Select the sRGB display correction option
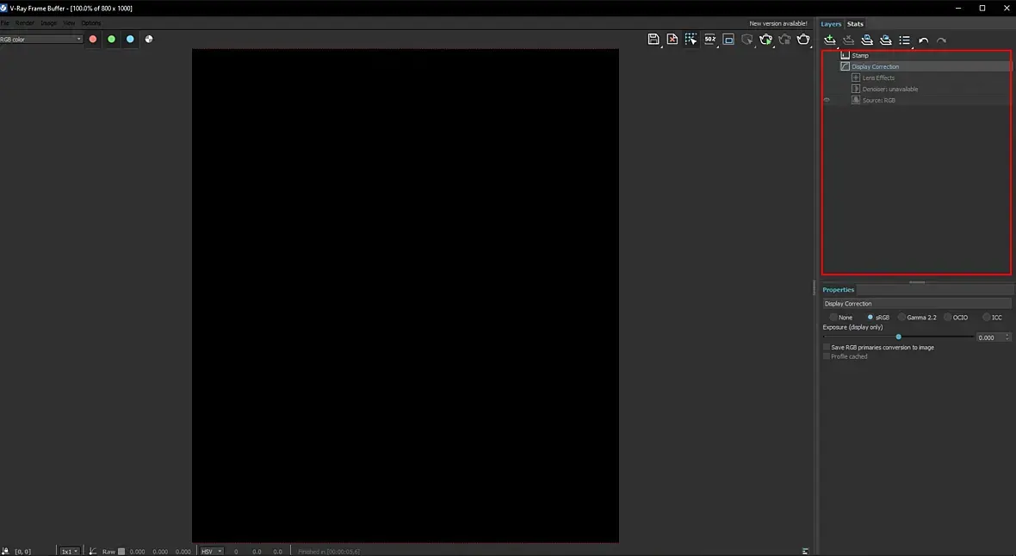The width and height of the screenshot is (1016, 556). pos(877,318)
